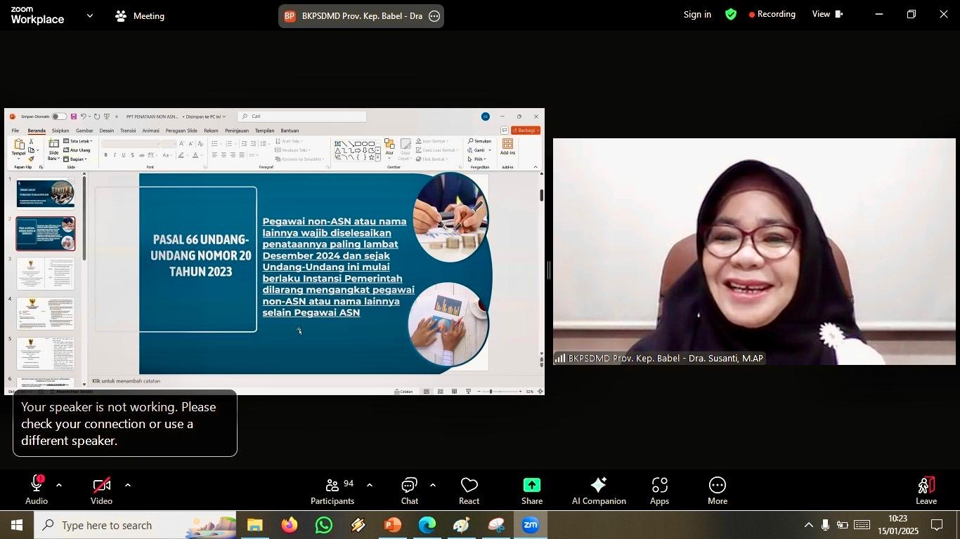Open the View layout button
The image size is (960, 539).
pyautogui.click(x=826, y=15)
